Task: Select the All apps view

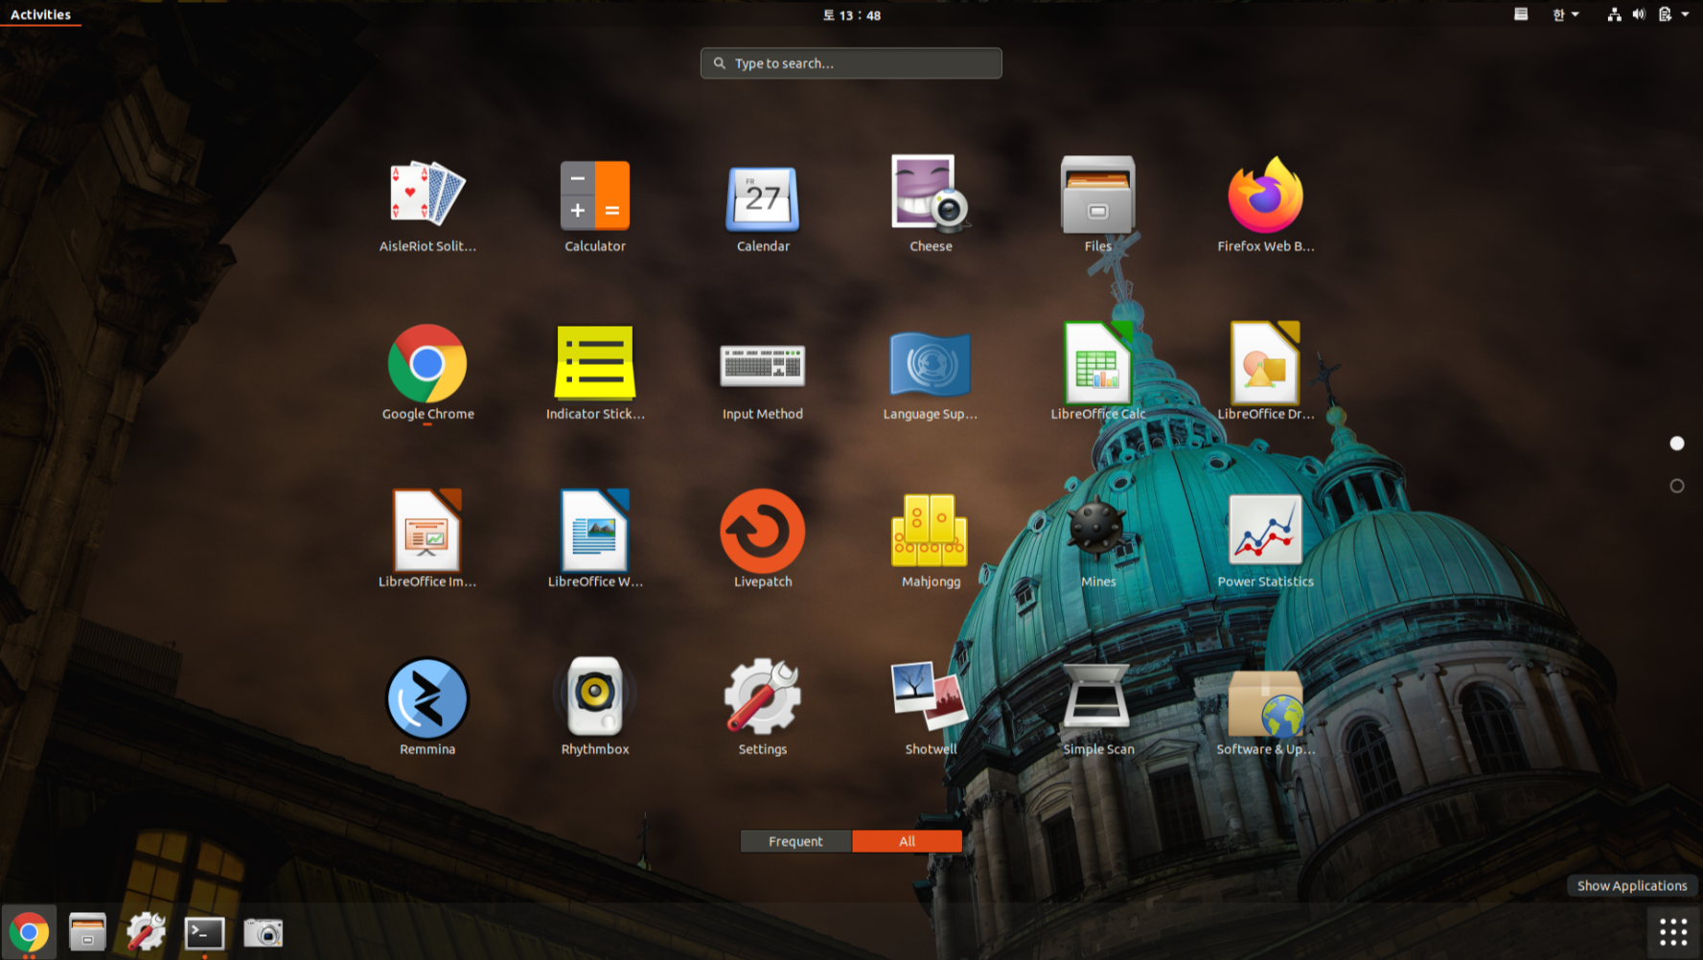Action: point(907,841)
